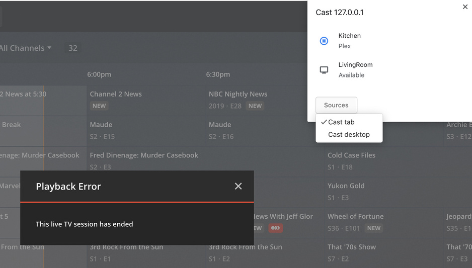Click the recording indicator badge icon

(x=275, y=228)
